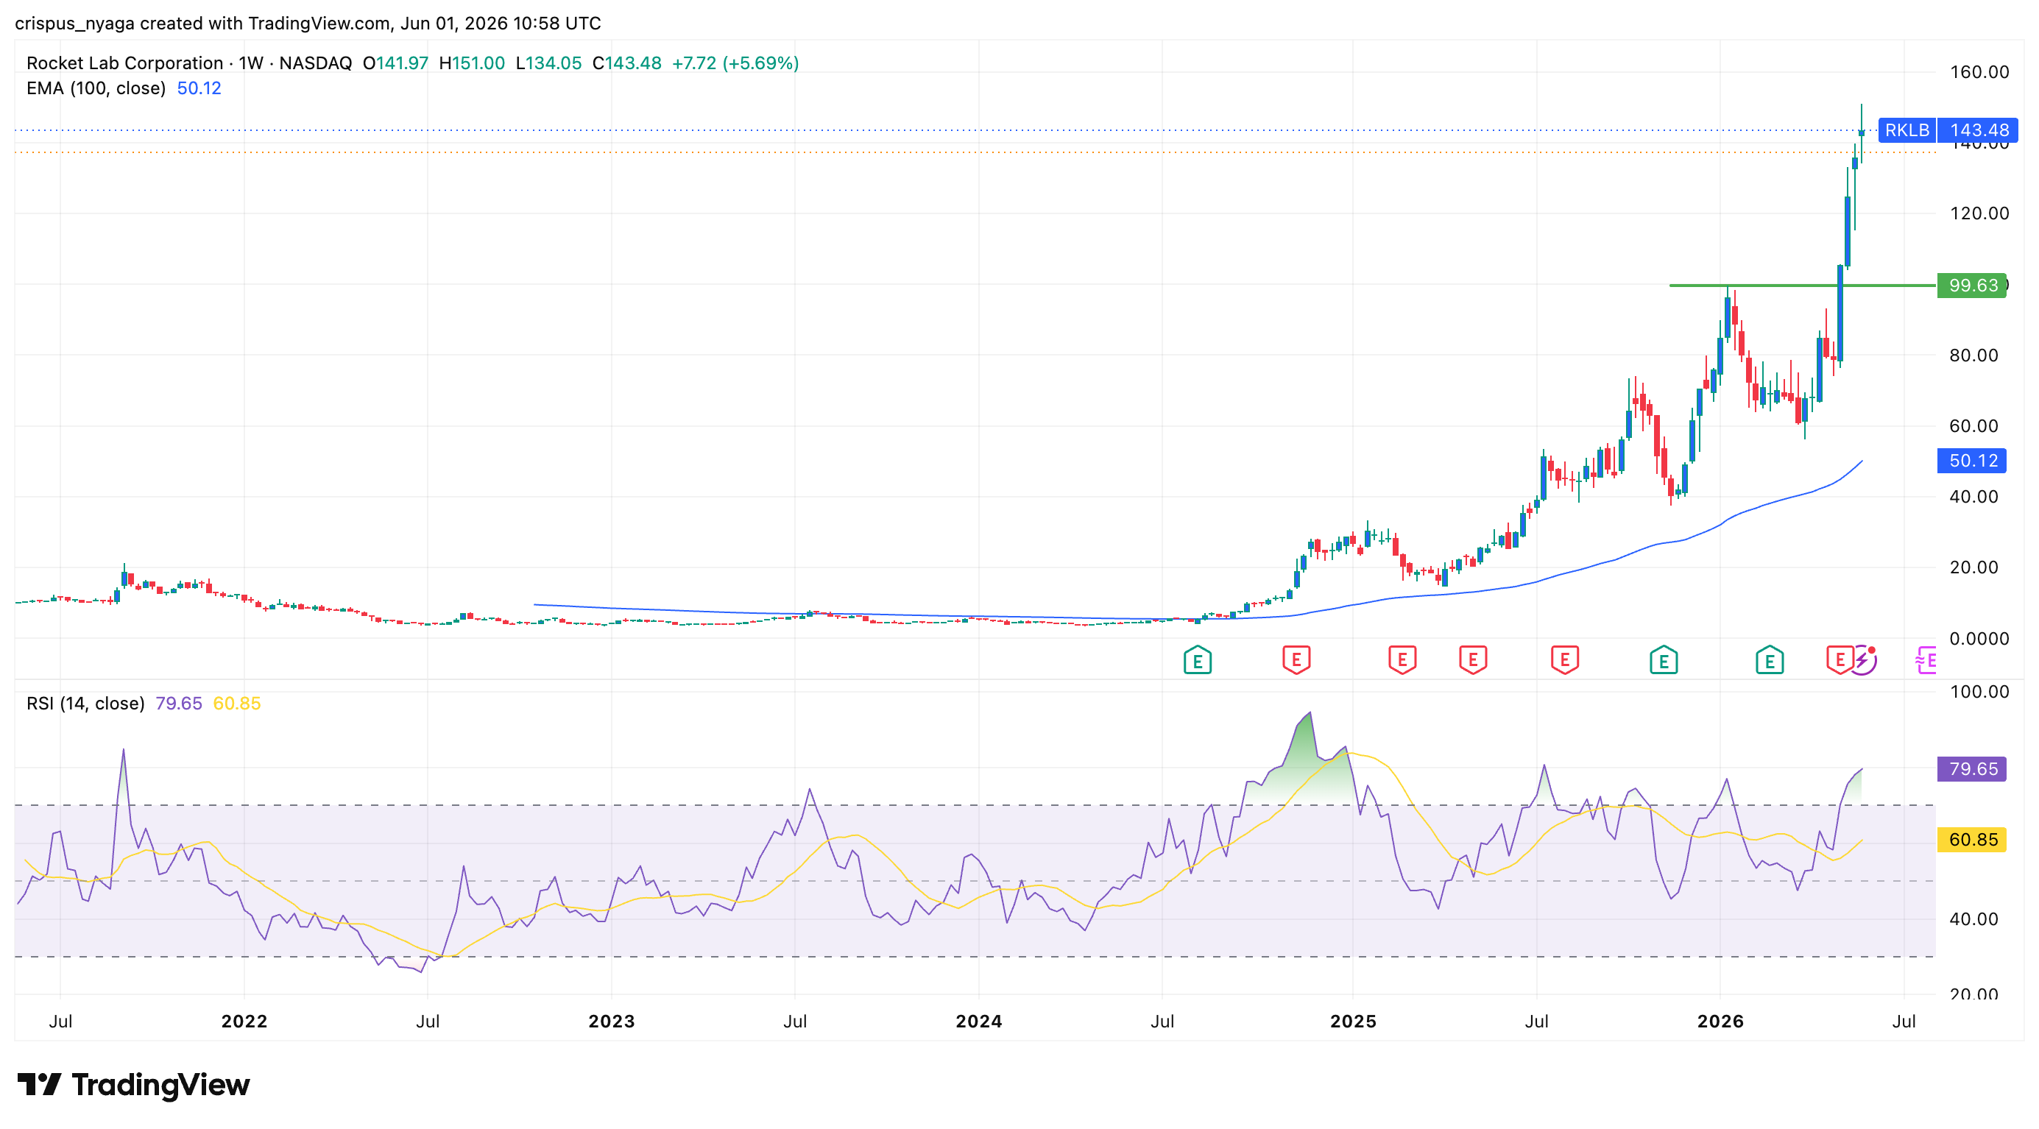Click the blue EMA curve end near 50.12
This screenshot has height=1129, width=2039.
(1860, 462)
